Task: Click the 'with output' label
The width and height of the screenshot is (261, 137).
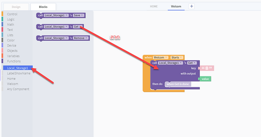Action: click(188, 73)
